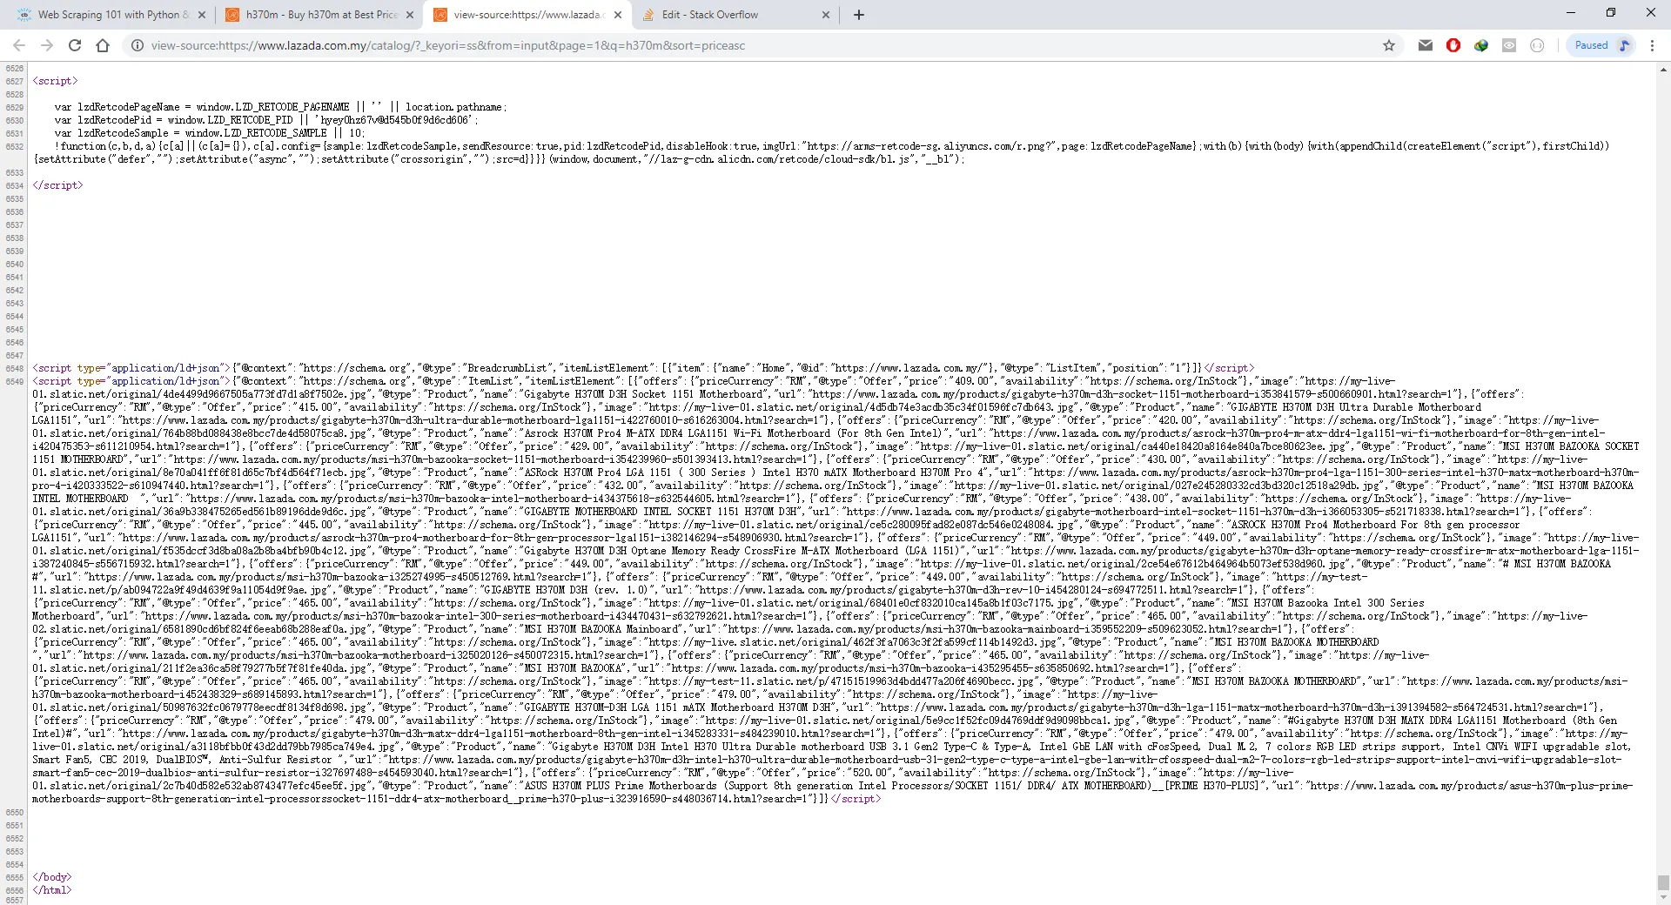1671x905 pixels.
Task: Click the BreadcrumbList text on line 6548
Action: (x=509, y=368)
